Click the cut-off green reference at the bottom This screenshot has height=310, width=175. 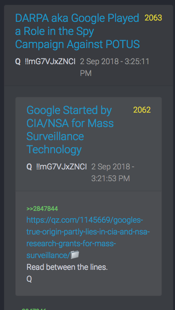[x=34, y=309]
